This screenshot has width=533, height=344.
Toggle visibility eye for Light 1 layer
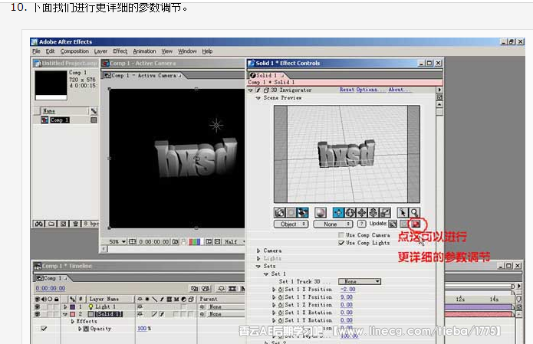tap(38, 306)
